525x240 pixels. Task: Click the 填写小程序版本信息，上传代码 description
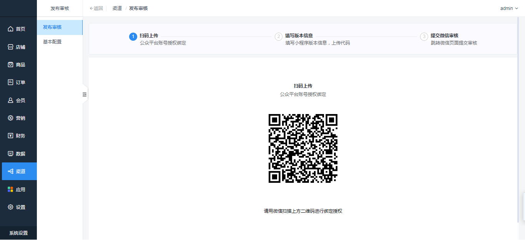[x=317, y=43]
